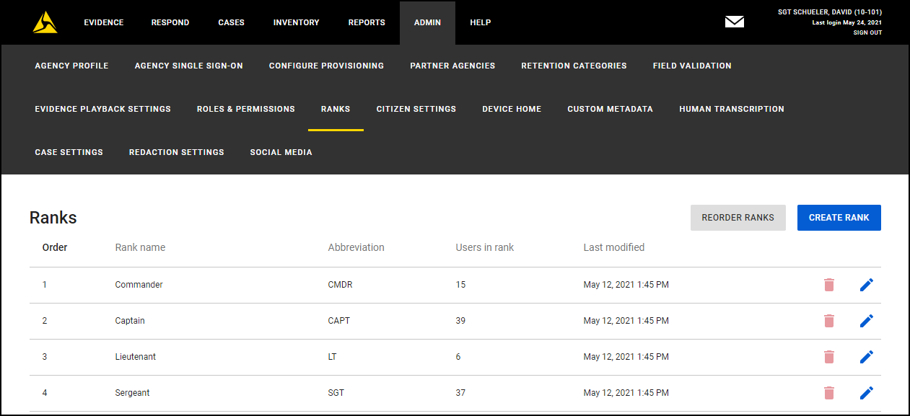Open Redaction Settings tab
Screen dimensions: 910x416
(176, 152)
